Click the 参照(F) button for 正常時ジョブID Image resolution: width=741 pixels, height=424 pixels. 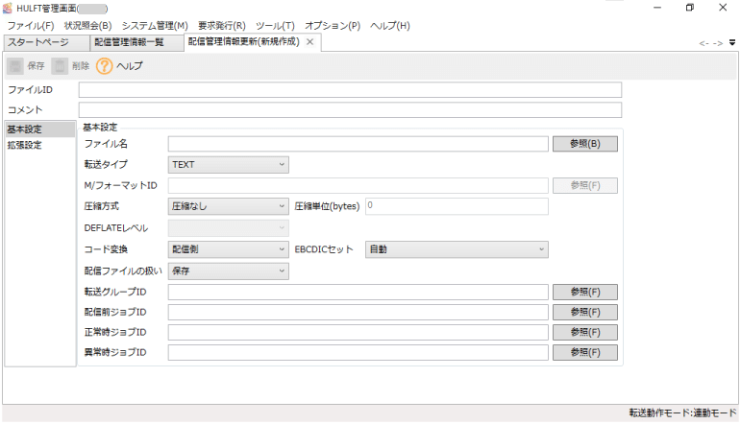click(585, 333)
